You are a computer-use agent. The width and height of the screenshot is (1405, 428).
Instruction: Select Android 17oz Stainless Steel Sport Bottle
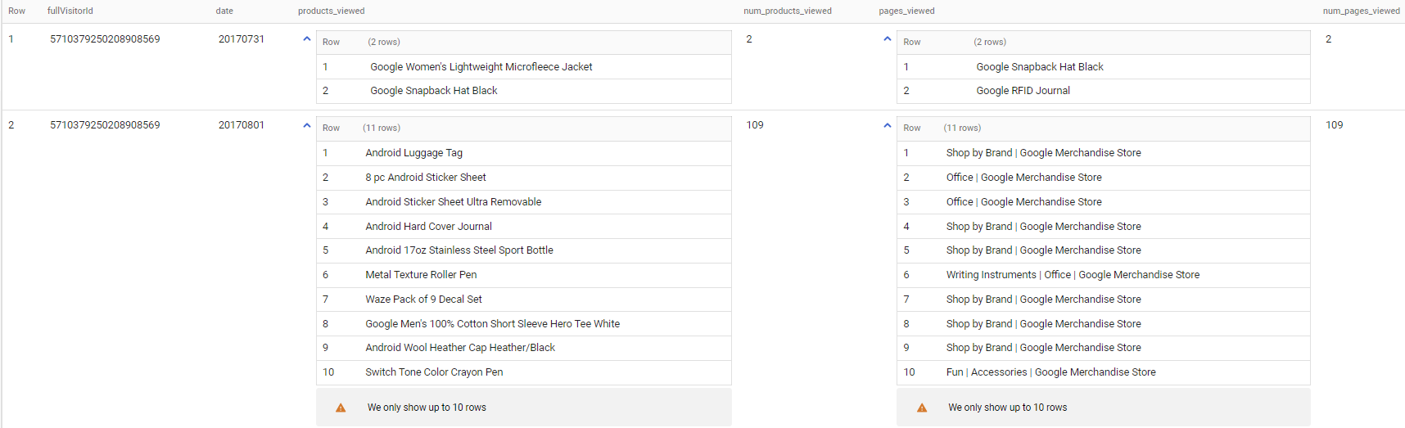(x=459, y=250)
